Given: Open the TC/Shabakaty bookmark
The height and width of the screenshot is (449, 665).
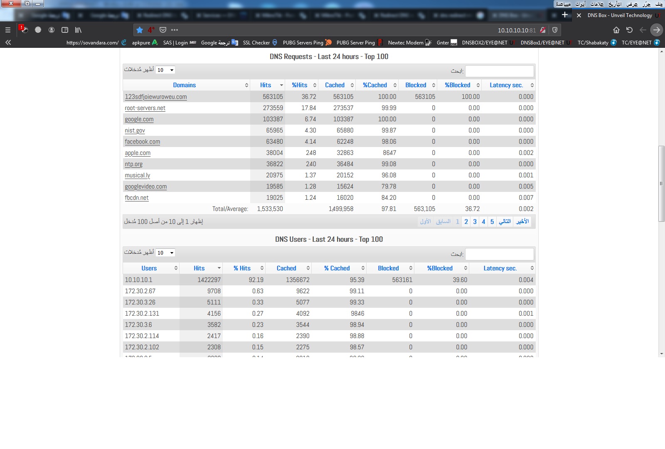Looking at the screenshot, I should pyautogui.click(x=597, y=42).
